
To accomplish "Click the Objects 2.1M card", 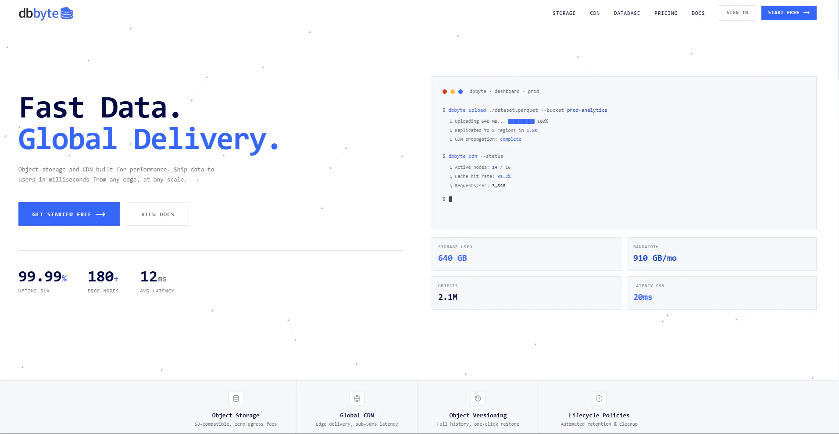I will pos(526,293).
